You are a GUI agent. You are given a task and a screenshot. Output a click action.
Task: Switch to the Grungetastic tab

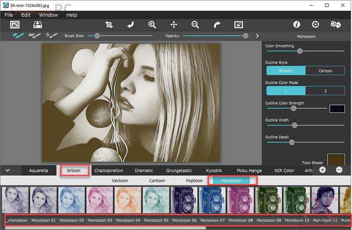tap(179, 170)
